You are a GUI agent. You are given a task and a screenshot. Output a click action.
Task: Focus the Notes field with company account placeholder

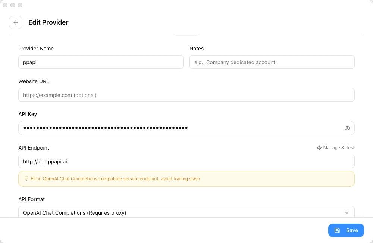coord(272,62)
